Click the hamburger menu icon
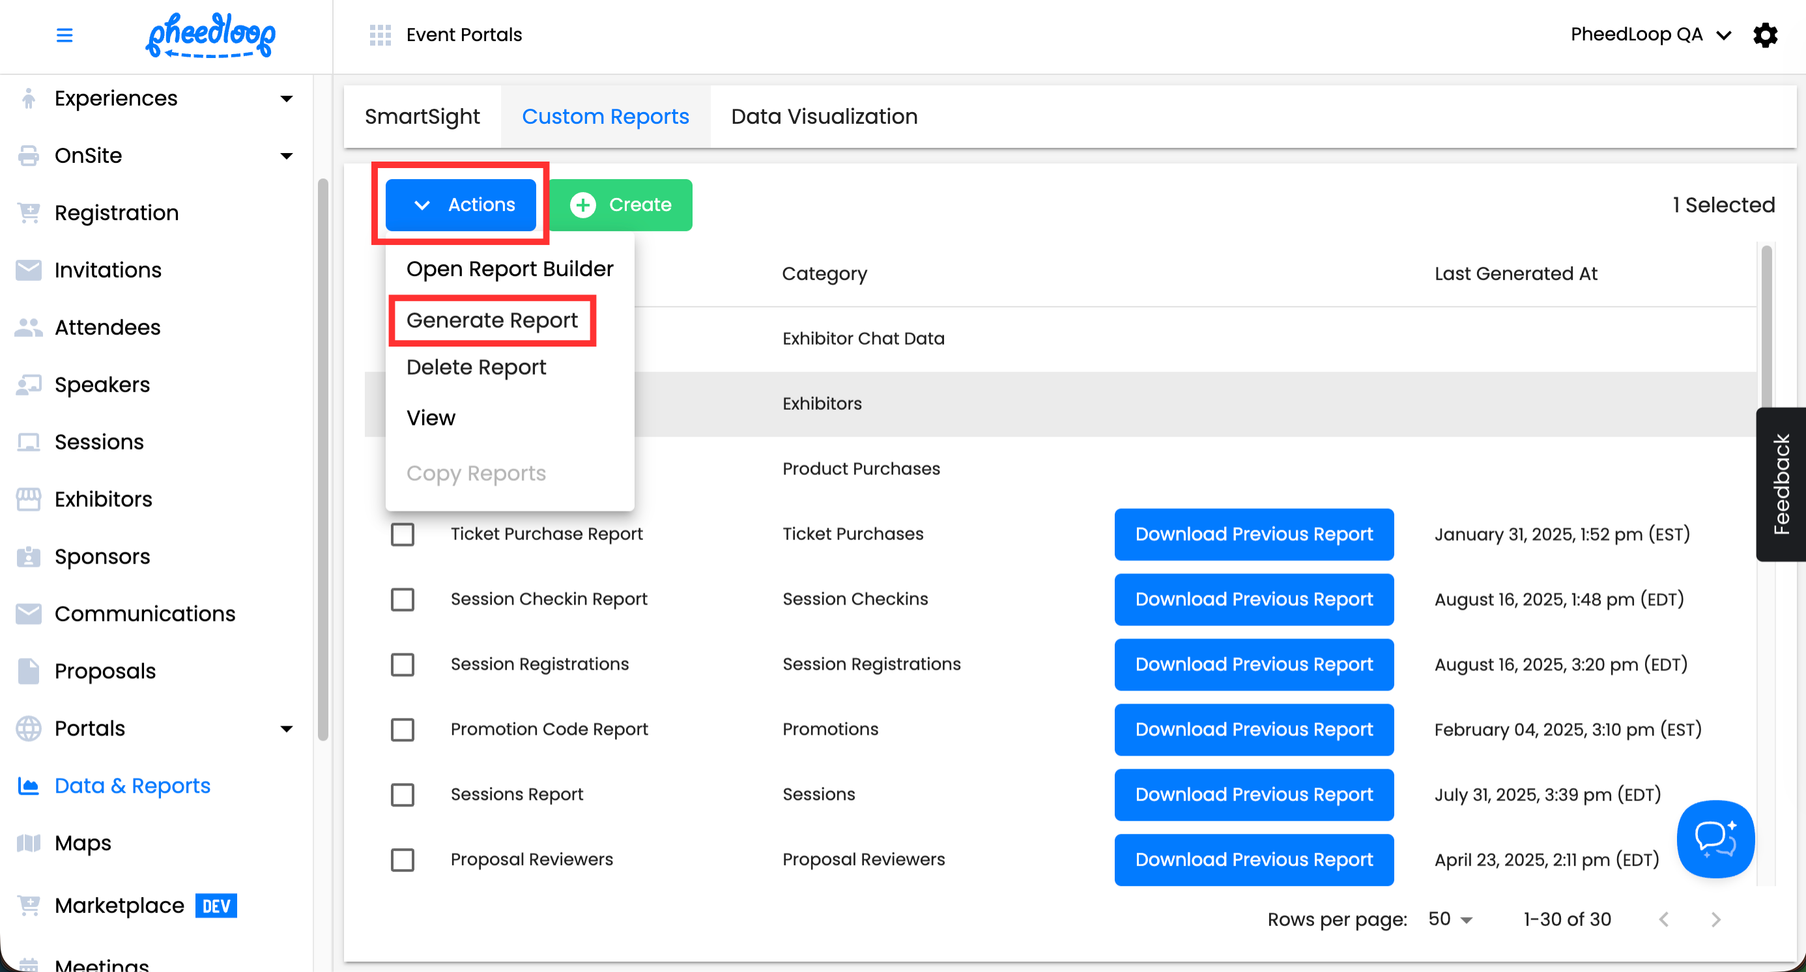This screenshot has height=972, width=1806. tap(64, 35)
